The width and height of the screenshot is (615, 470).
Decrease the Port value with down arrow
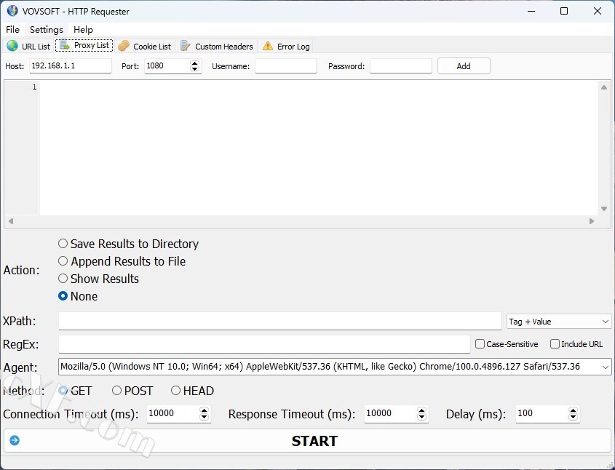[194, 69]
